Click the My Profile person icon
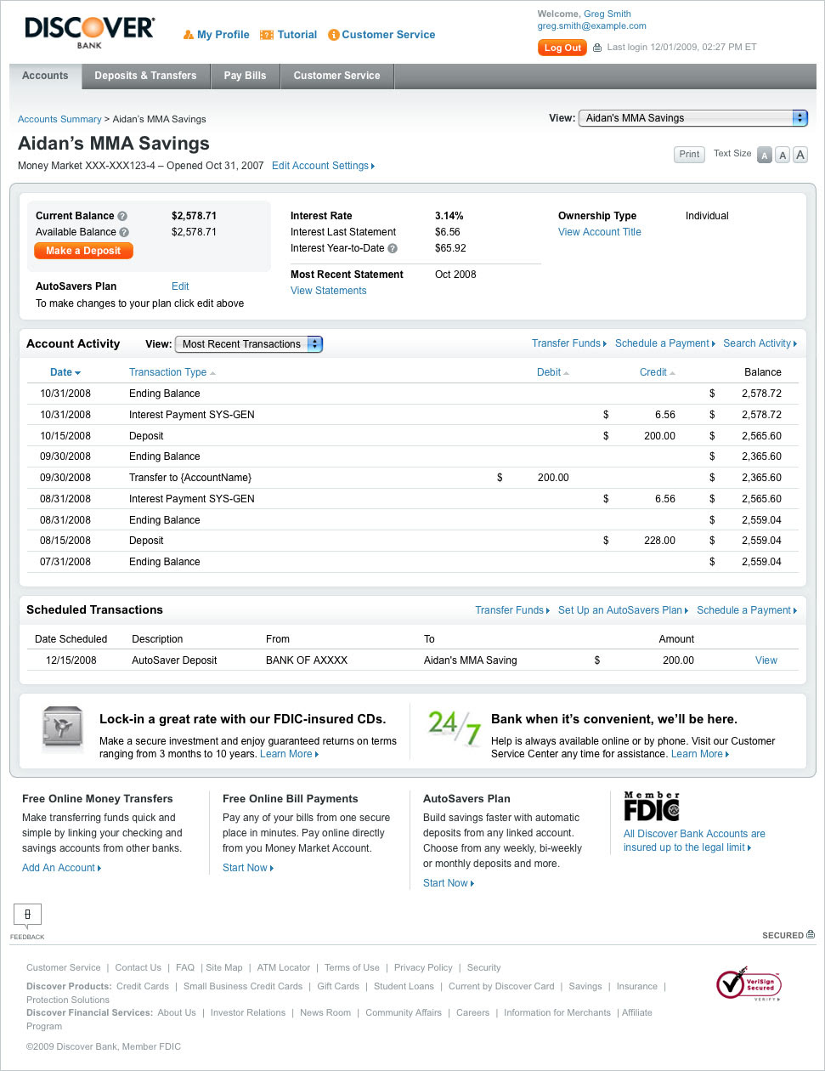The image size is (825, 1071). tap(189, 35)
